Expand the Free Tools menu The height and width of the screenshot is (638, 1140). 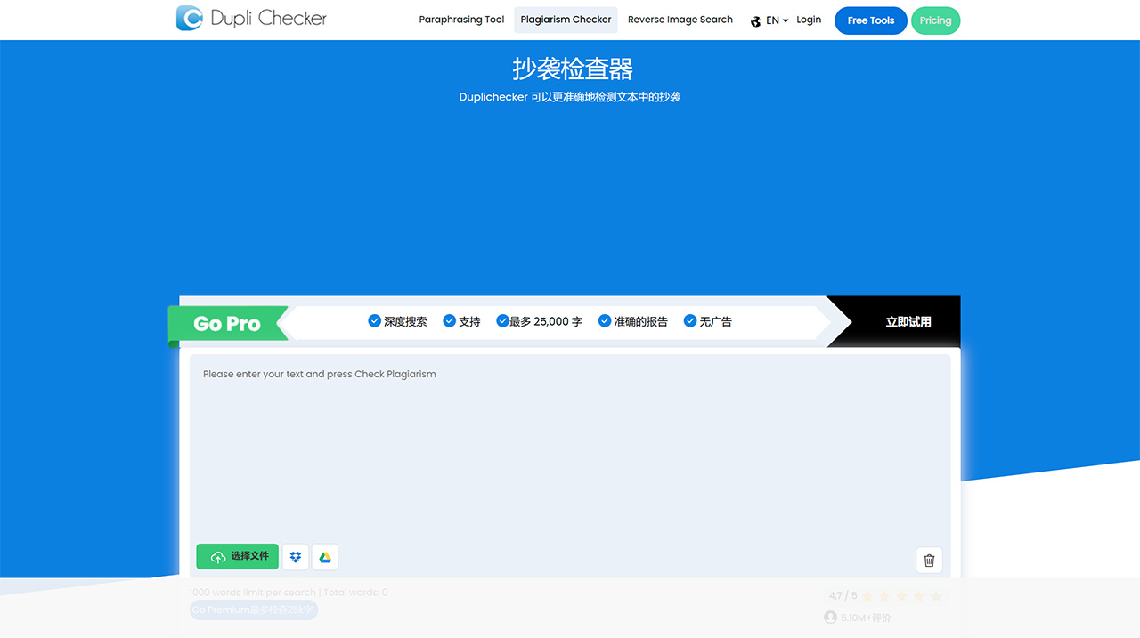pos(870,20)
